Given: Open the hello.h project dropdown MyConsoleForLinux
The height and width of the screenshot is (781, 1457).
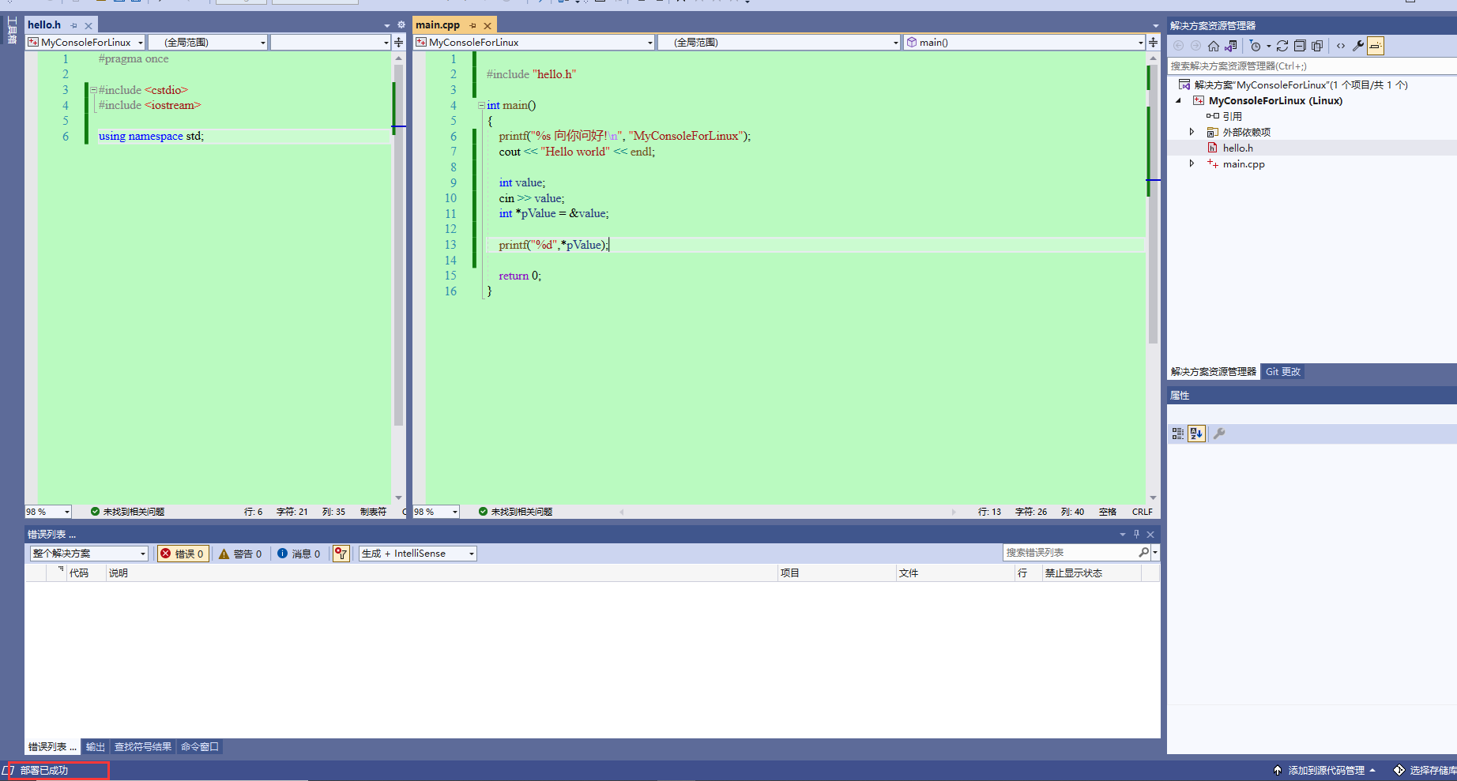Looking at the screenshot, I should (86, 42).
